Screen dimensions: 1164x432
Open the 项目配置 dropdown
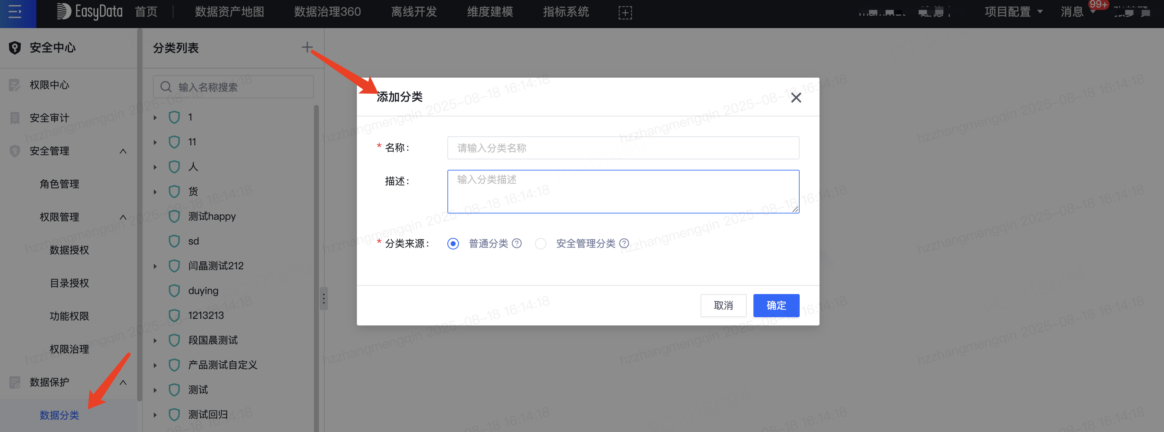coord(1013,12)
